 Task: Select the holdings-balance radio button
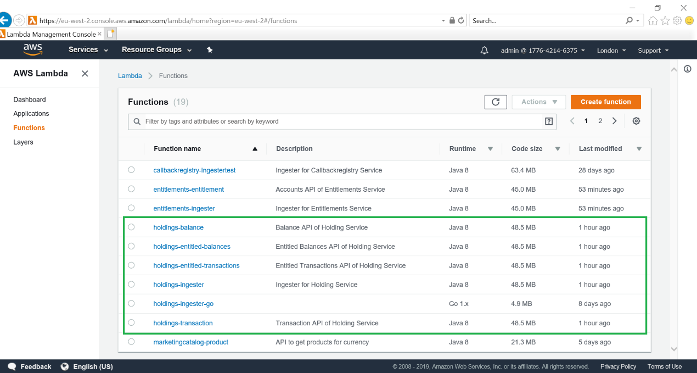(x=131, y=227)
